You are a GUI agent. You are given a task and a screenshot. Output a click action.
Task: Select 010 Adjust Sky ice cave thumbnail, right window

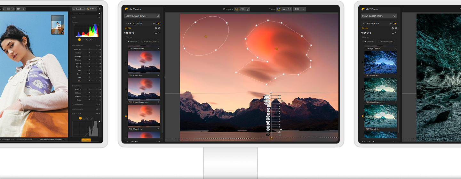[x=380, y=62]
